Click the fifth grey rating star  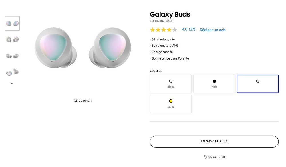[x=175, y=30]
